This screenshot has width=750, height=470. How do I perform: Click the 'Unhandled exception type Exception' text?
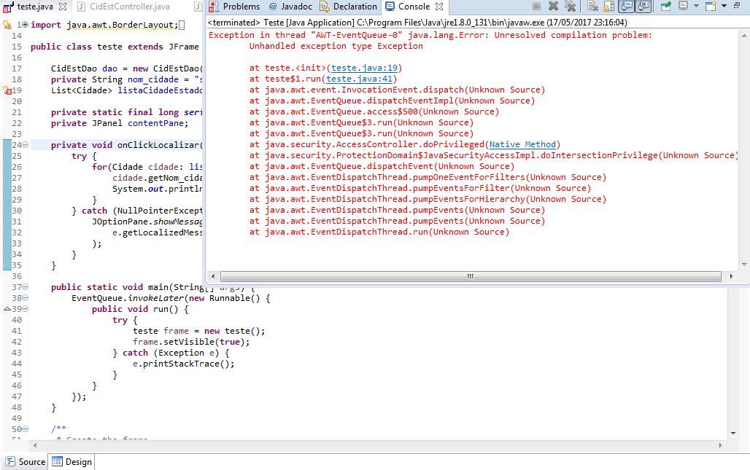[336, 46]
